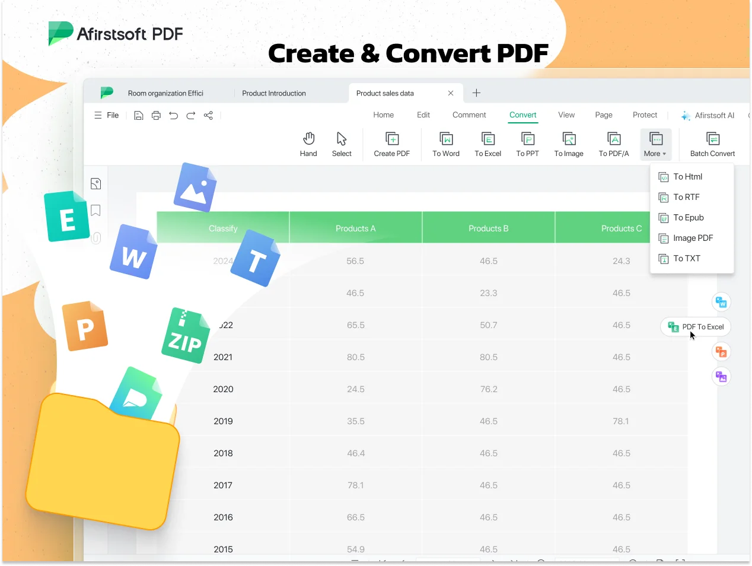This screenshot has width=752, height=566.
Task: Switch to the Edit ribbon tab
Action: point(423,115)
